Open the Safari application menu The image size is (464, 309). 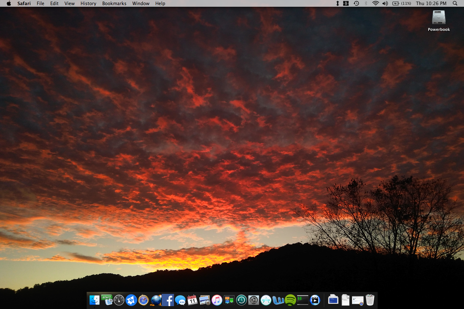pos(24,4)
